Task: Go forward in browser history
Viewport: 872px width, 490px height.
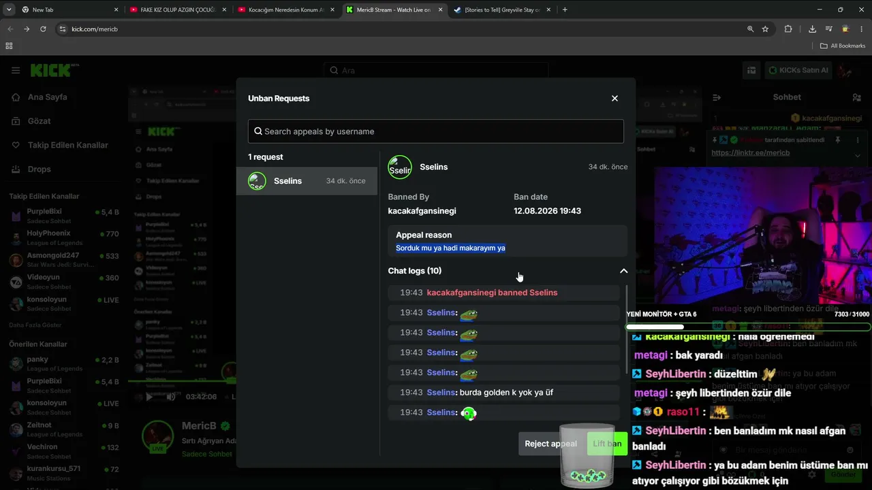Action: (x=27, y=29)
